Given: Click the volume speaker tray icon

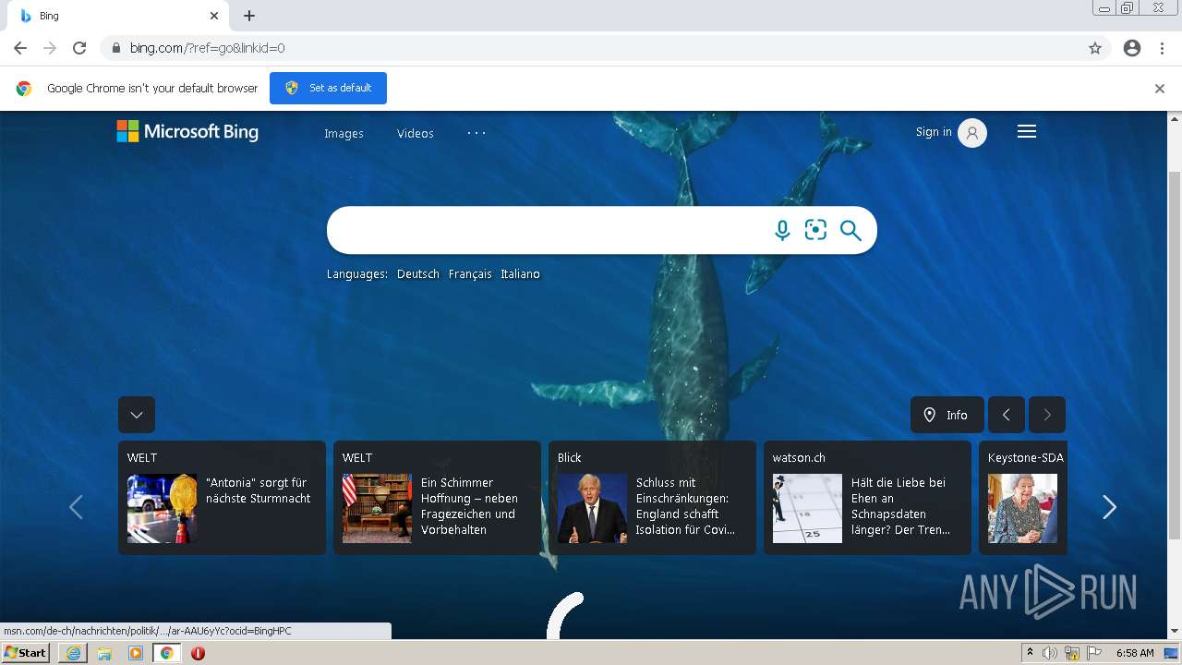Looking at the screenshot, I should click(1050, 653).
